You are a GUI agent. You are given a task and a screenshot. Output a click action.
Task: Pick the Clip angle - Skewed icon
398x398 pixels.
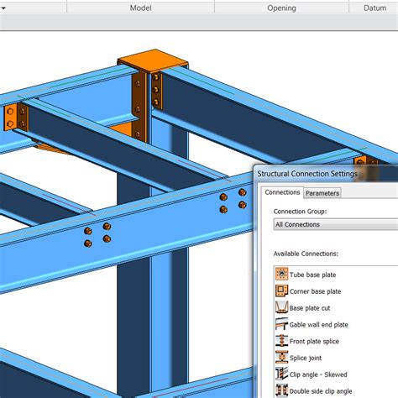coord(281,374)
